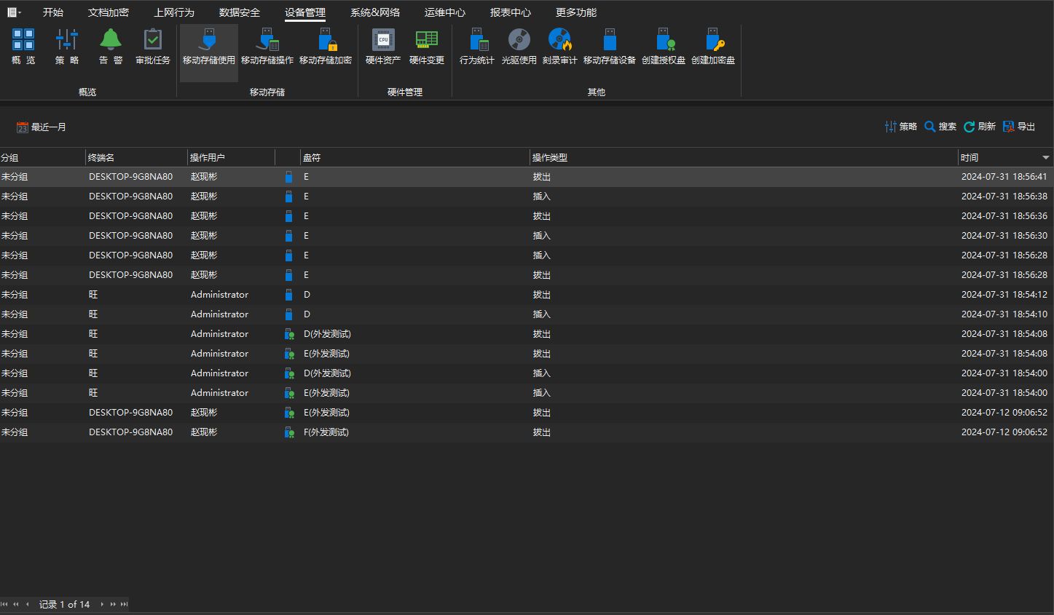Image resolution: width=1054 pixels, height=615 pixels.
Task: Switch to the 系统&网络 tab
Action: pos(375,12)
